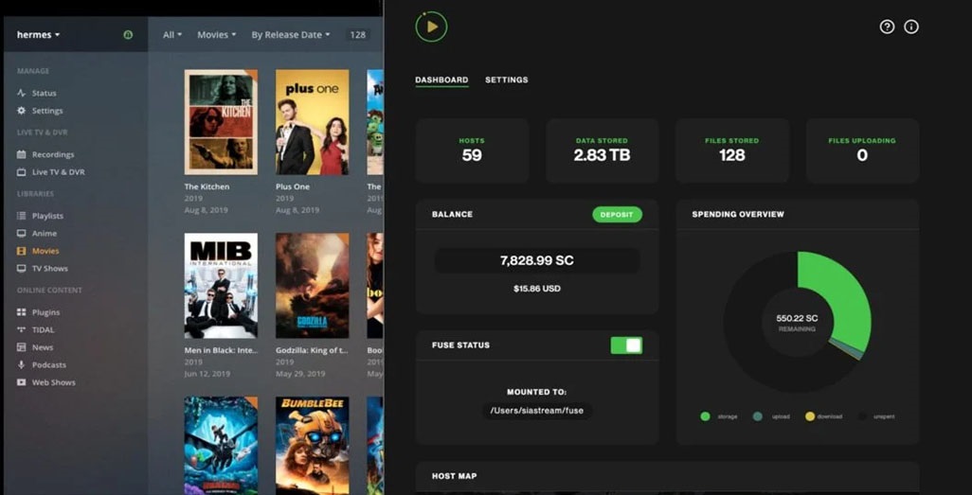
Task: Open the All filter dropdown
Action: click(172, 35)
